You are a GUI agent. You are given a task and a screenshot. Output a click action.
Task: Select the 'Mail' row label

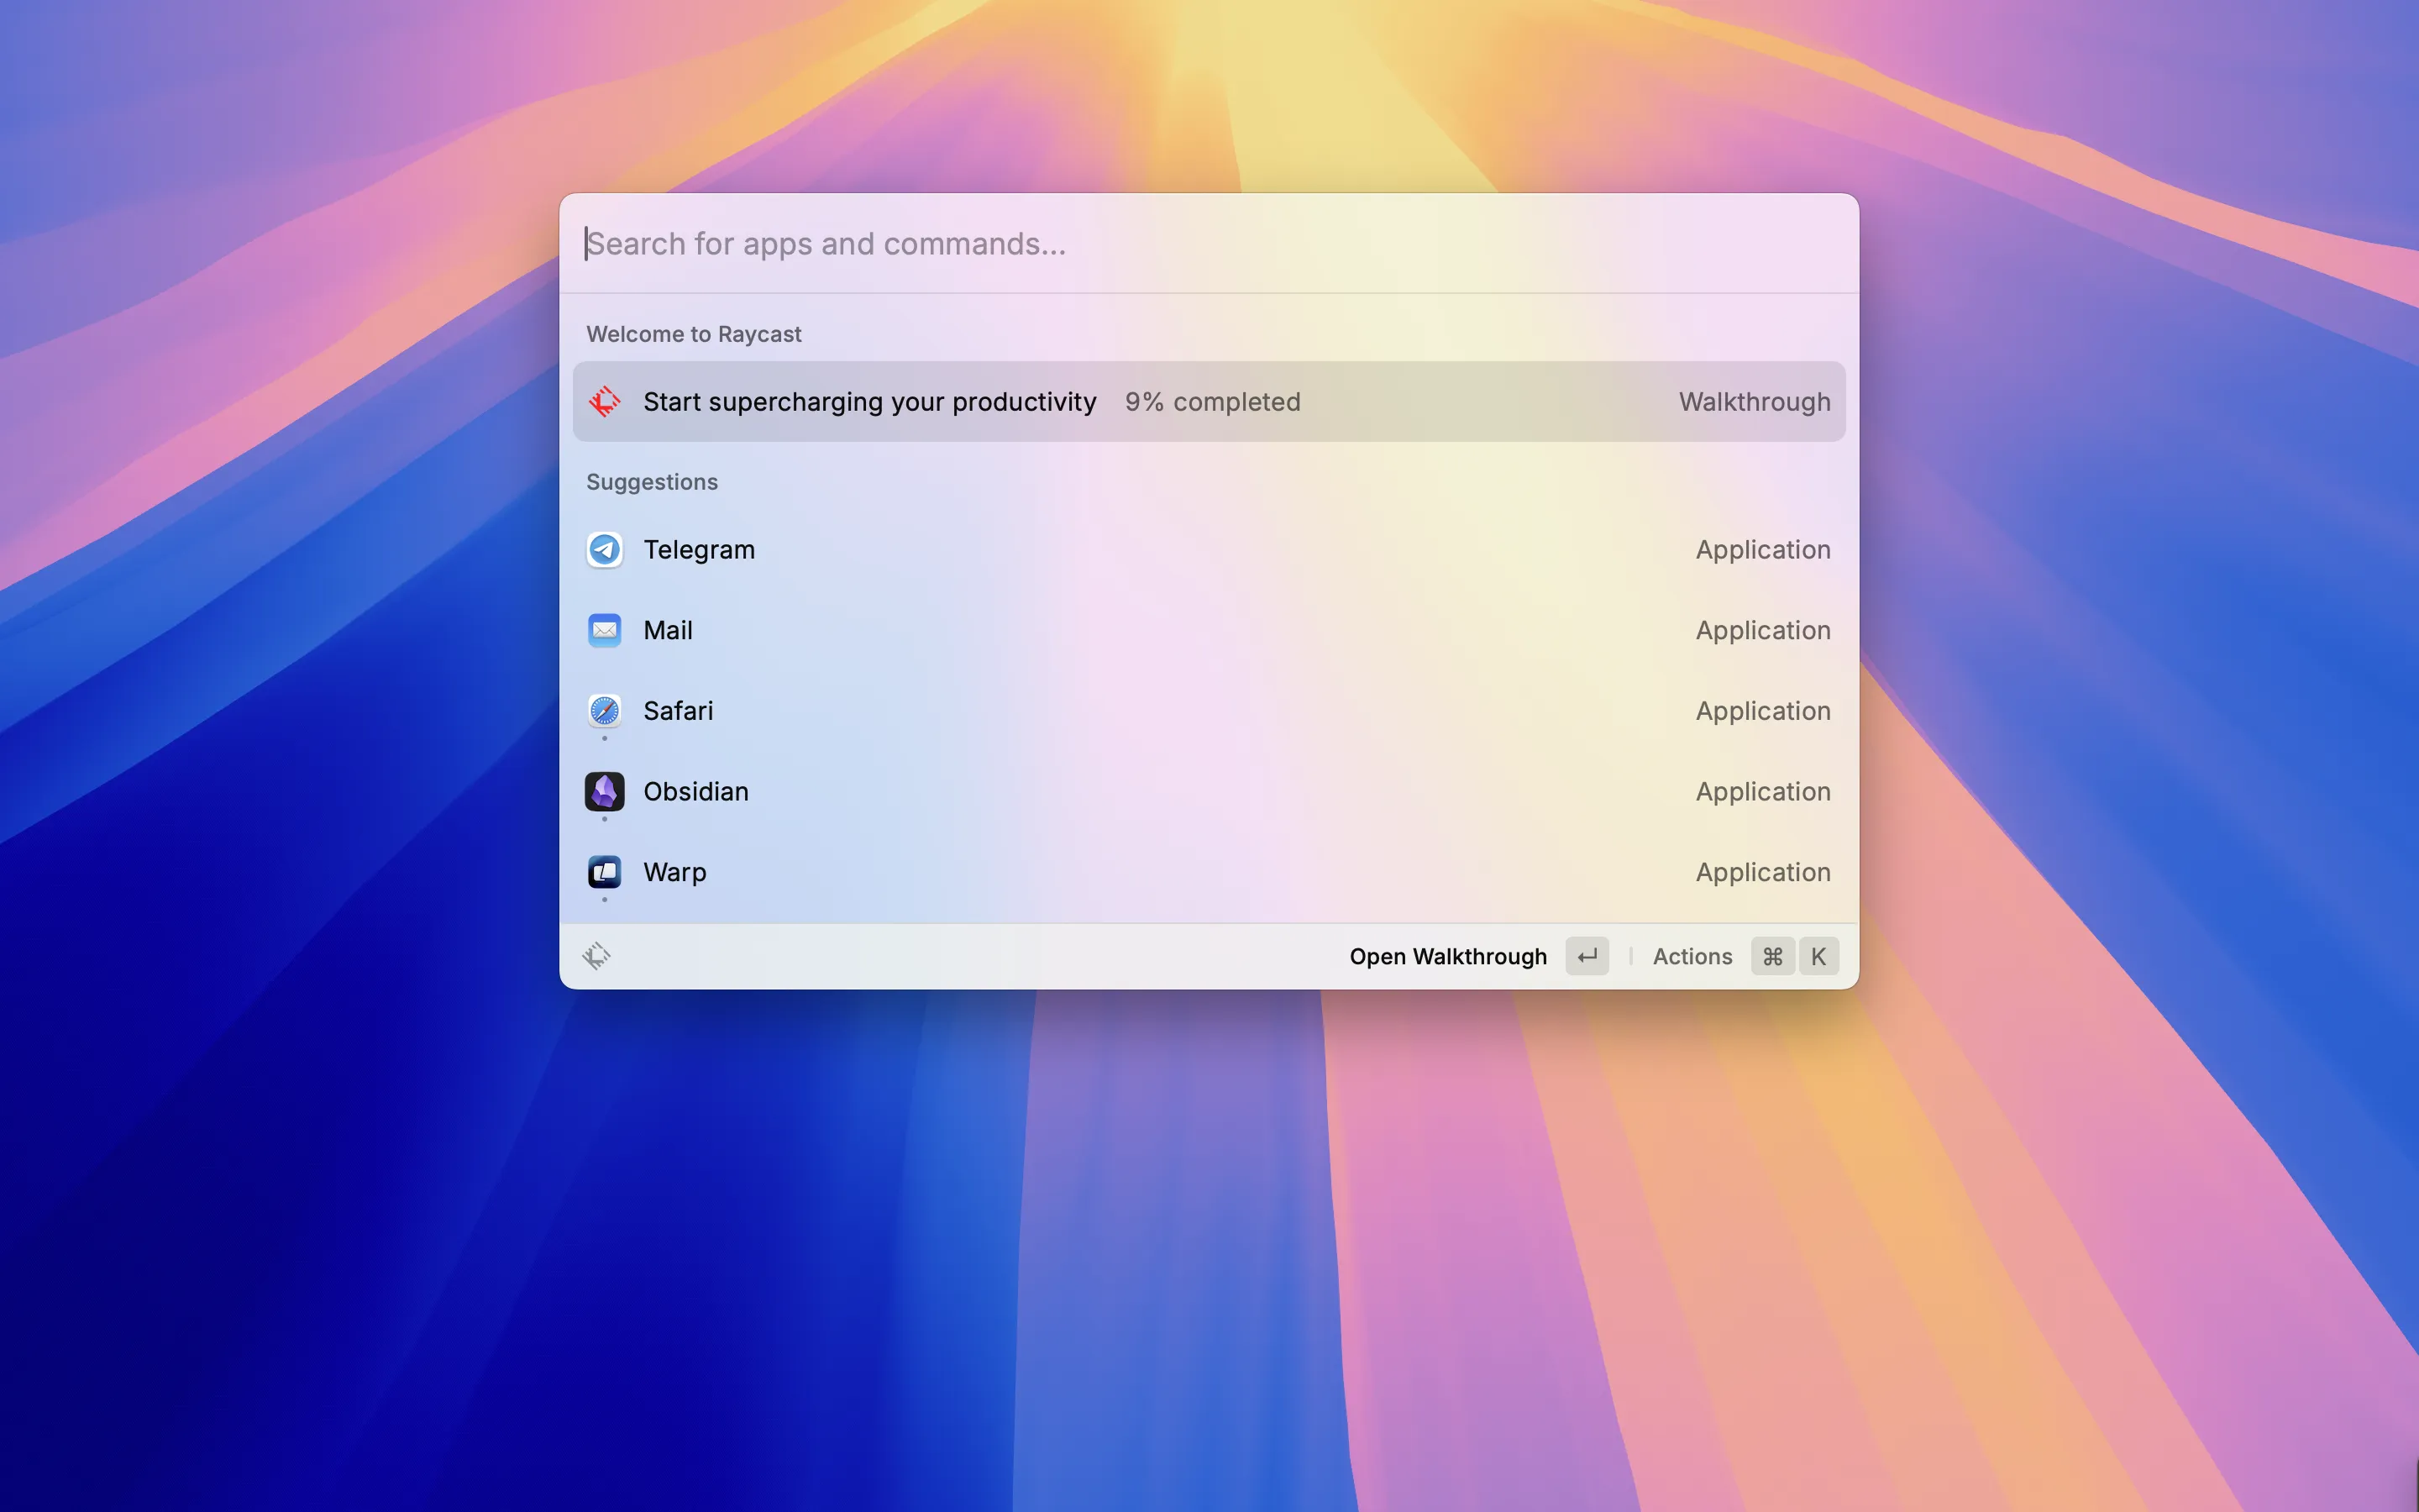pyautogui.click(x=668, y=630)
